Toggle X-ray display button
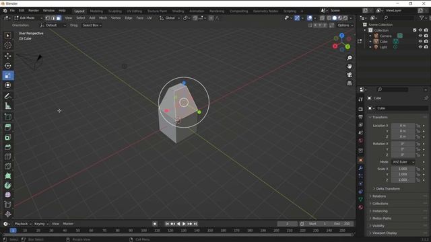This screenshot has height=242, width=431. (322, 18)
